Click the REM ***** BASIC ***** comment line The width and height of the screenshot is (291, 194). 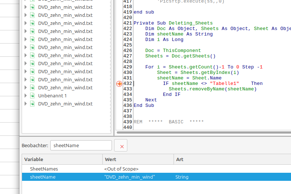[169, 122]
